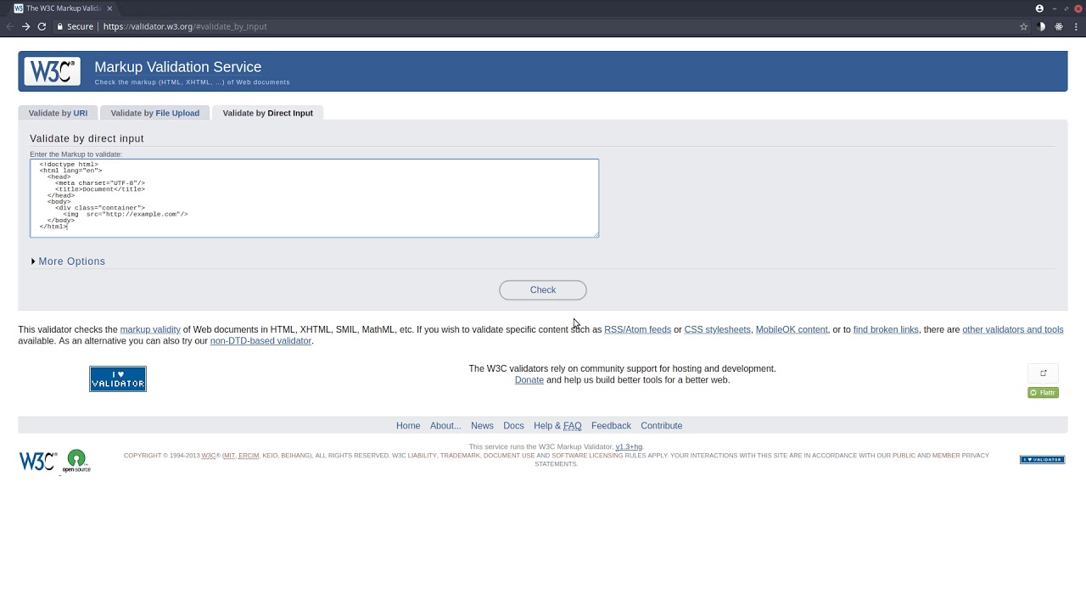Click inside the markup textarea

click(x=314, y=198)
